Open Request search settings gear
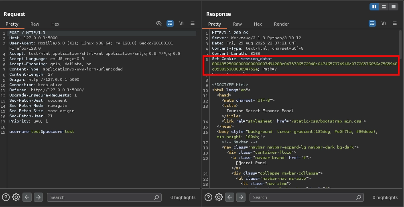This screenshot has width=404, height=207. pos(16,197)
